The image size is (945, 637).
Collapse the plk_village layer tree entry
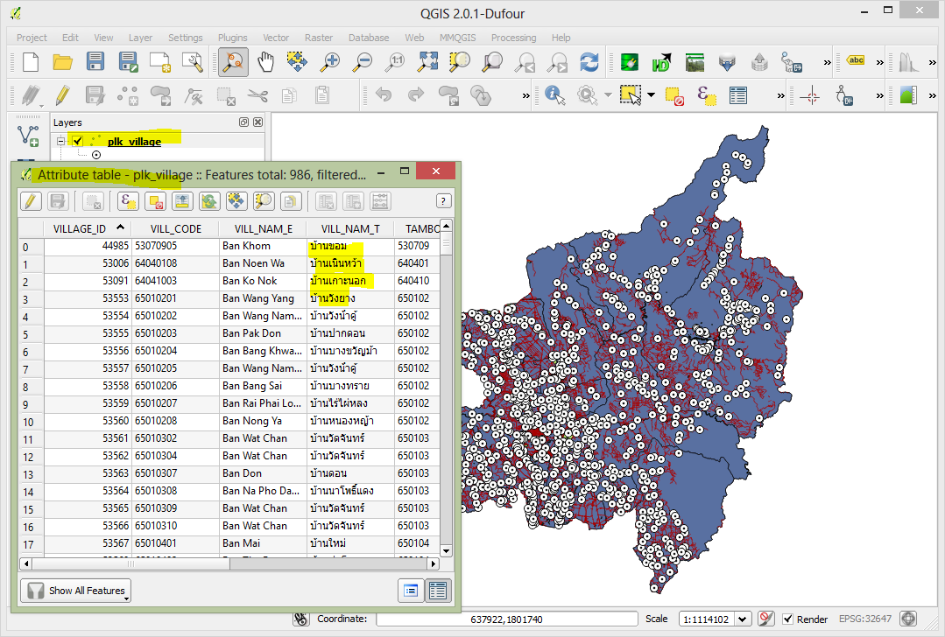click(x=60, y=141)
